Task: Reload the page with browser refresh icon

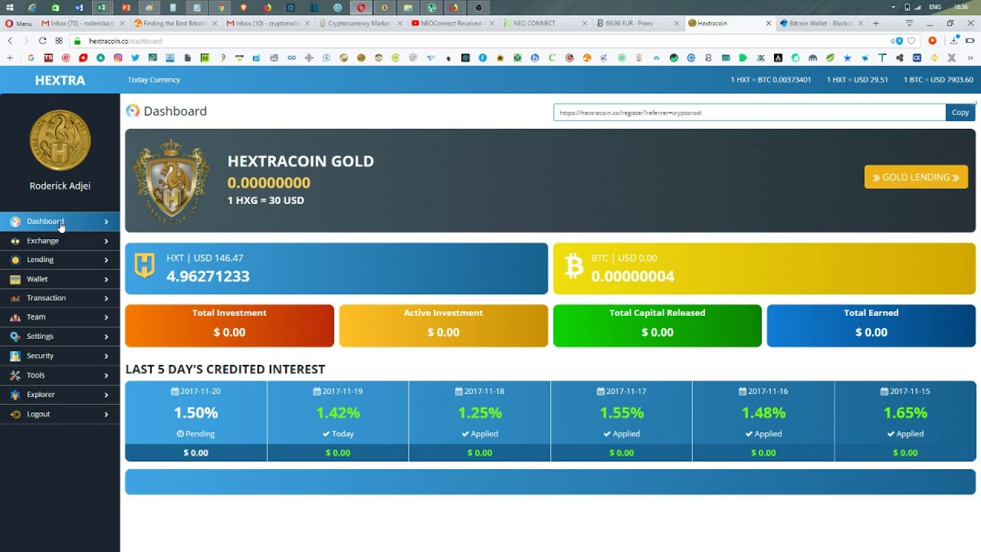Action: tap(42, 41)
